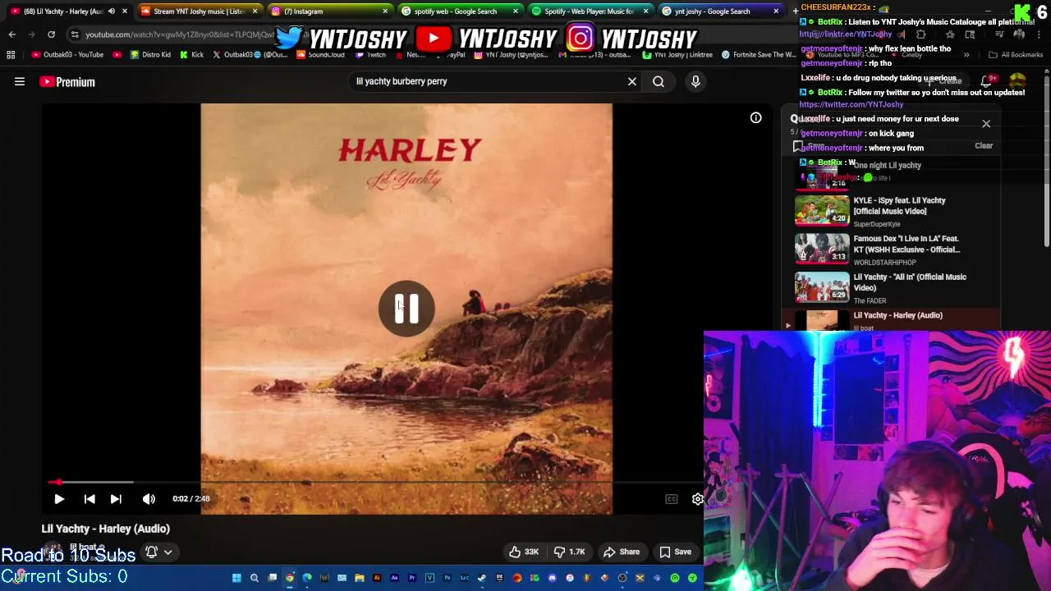Open Google Chrome from the taskbar
Viewport: 1051px width, 591px height.
[x=289, y=578]
